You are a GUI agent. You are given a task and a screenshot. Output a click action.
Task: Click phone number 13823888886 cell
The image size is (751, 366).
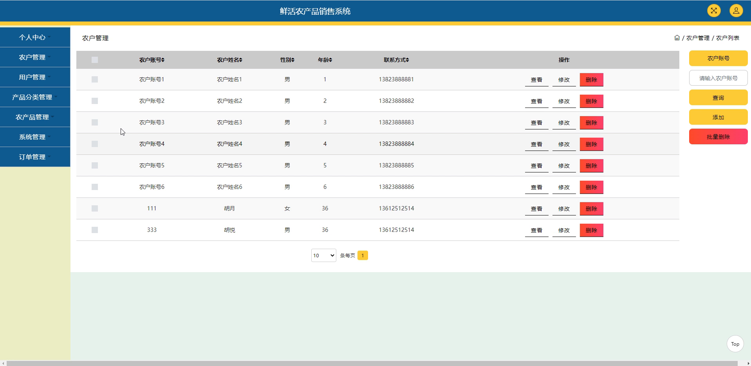pyautogui.click(x=396, y=187)
